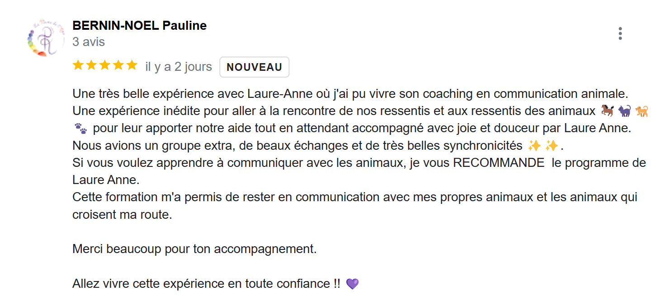Click the fifth star of the rating
This screenshot has height=295, width=665.
[x=132, y=66]
